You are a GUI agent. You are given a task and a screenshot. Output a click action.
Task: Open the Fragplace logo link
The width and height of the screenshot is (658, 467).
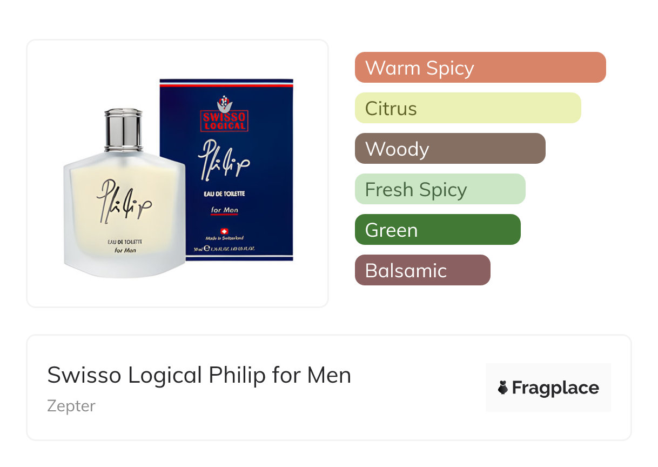[x=548, y=388]
